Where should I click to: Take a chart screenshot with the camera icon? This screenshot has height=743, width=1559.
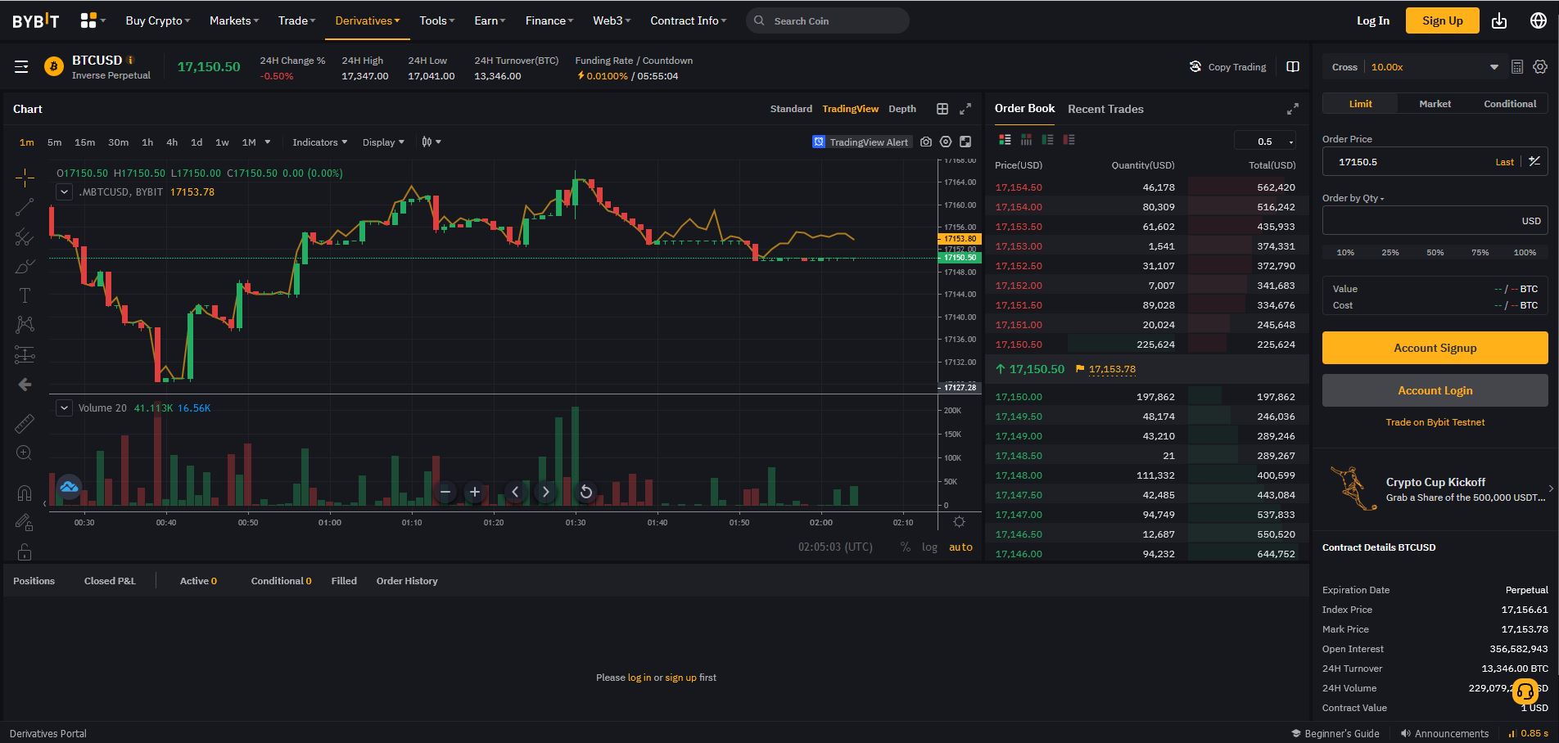(x=926, y=142)
